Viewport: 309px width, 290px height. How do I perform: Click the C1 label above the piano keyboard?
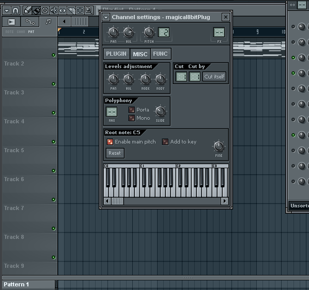pos(142,166)
